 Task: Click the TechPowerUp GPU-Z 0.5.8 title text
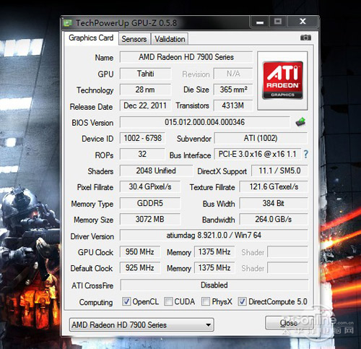pyautogui.click(x=126, y=23)
